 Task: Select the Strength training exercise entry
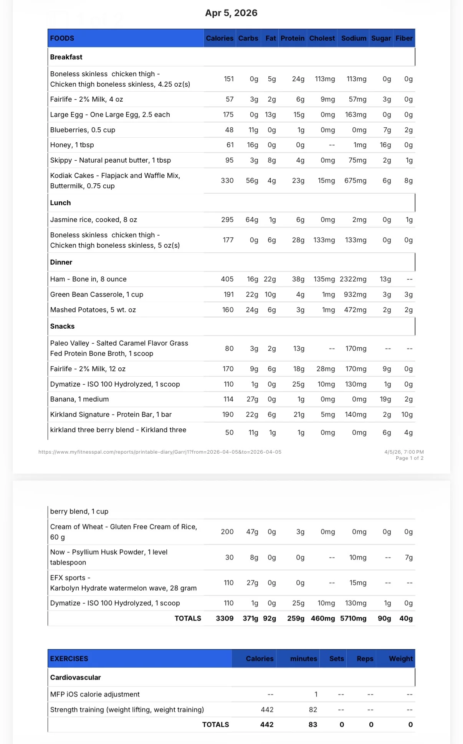pyautogui.click(x=127, y=710)
